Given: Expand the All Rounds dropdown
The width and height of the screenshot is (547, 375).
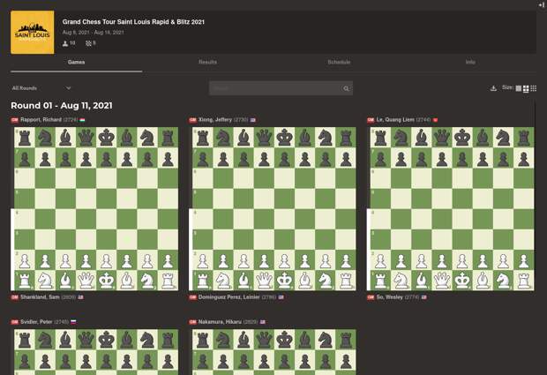Looking at the screenshot, I should tap(41, 88).
